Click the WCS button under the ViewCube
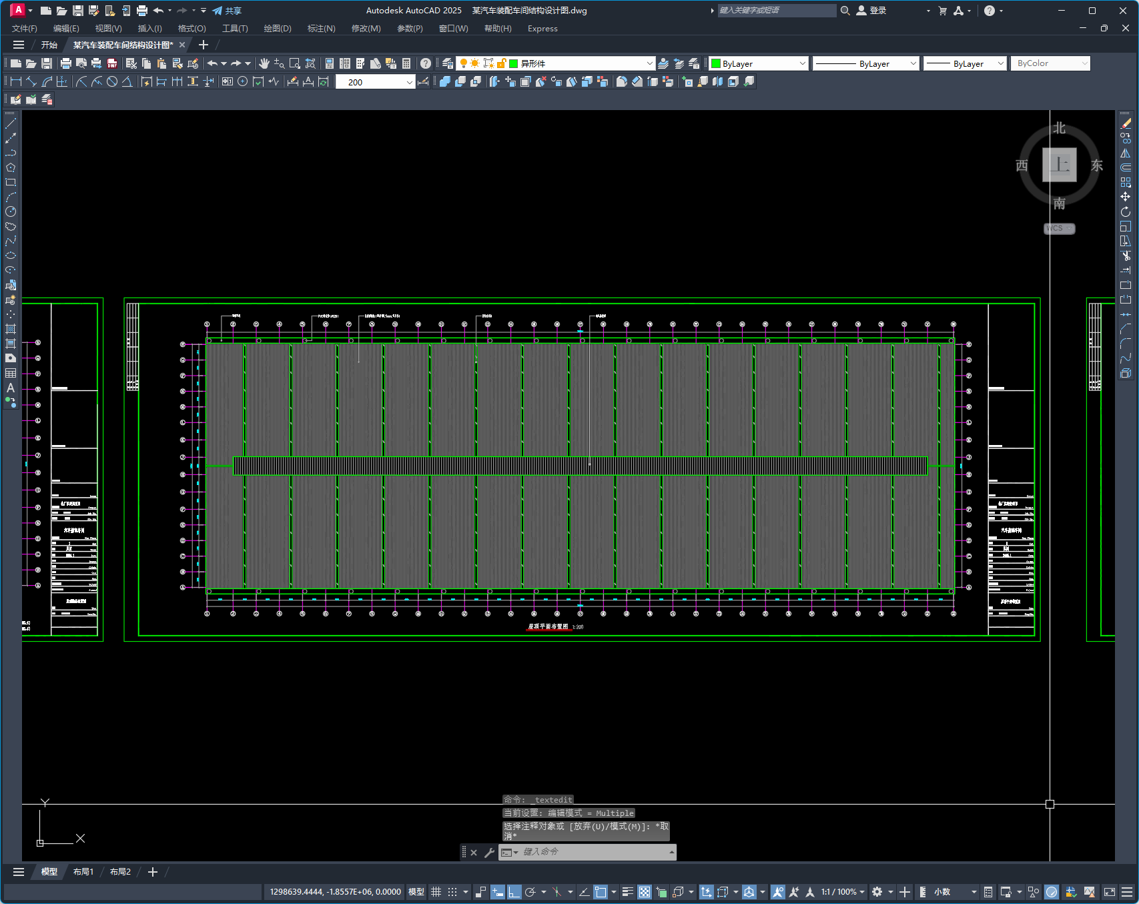Viewport: 1139px width, 904px height. 1059,229
